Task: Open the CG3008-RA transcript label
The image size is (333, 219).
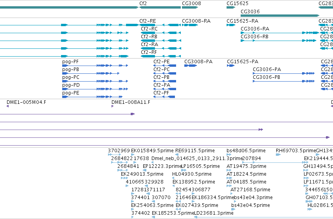Action: tap(196, 21)
